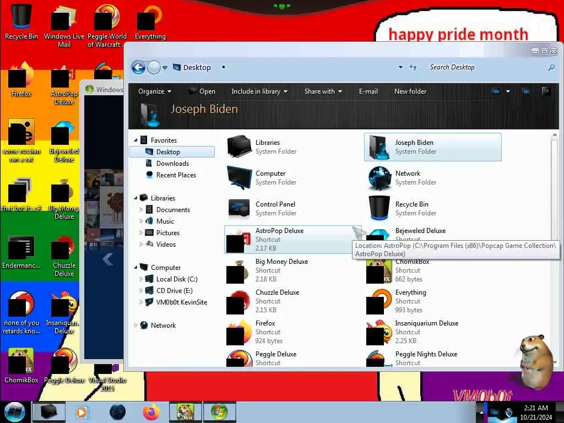Screen dimensions: 564x423
Task: Click the taskbar clock showing 2:21 AM
Action: pos(535,413)
